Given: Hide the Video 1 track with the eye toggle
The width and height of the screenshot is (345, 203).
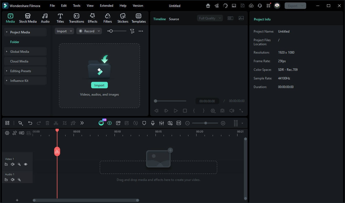Looking at the screenshot, I should point(26,164).
